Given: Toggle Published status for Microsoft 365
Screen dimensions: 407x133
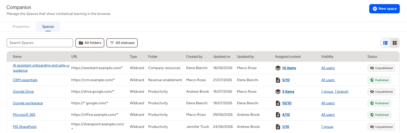Looking at the screenshot, I should tap(379, 115).
